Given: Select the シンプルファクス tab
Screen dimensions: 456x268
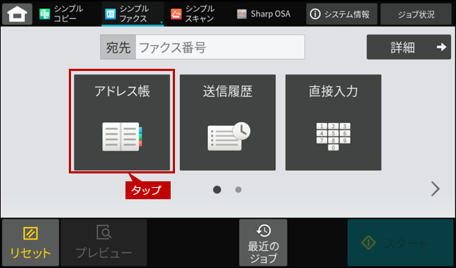Looking at the screenshot, I should coord(133,14).
